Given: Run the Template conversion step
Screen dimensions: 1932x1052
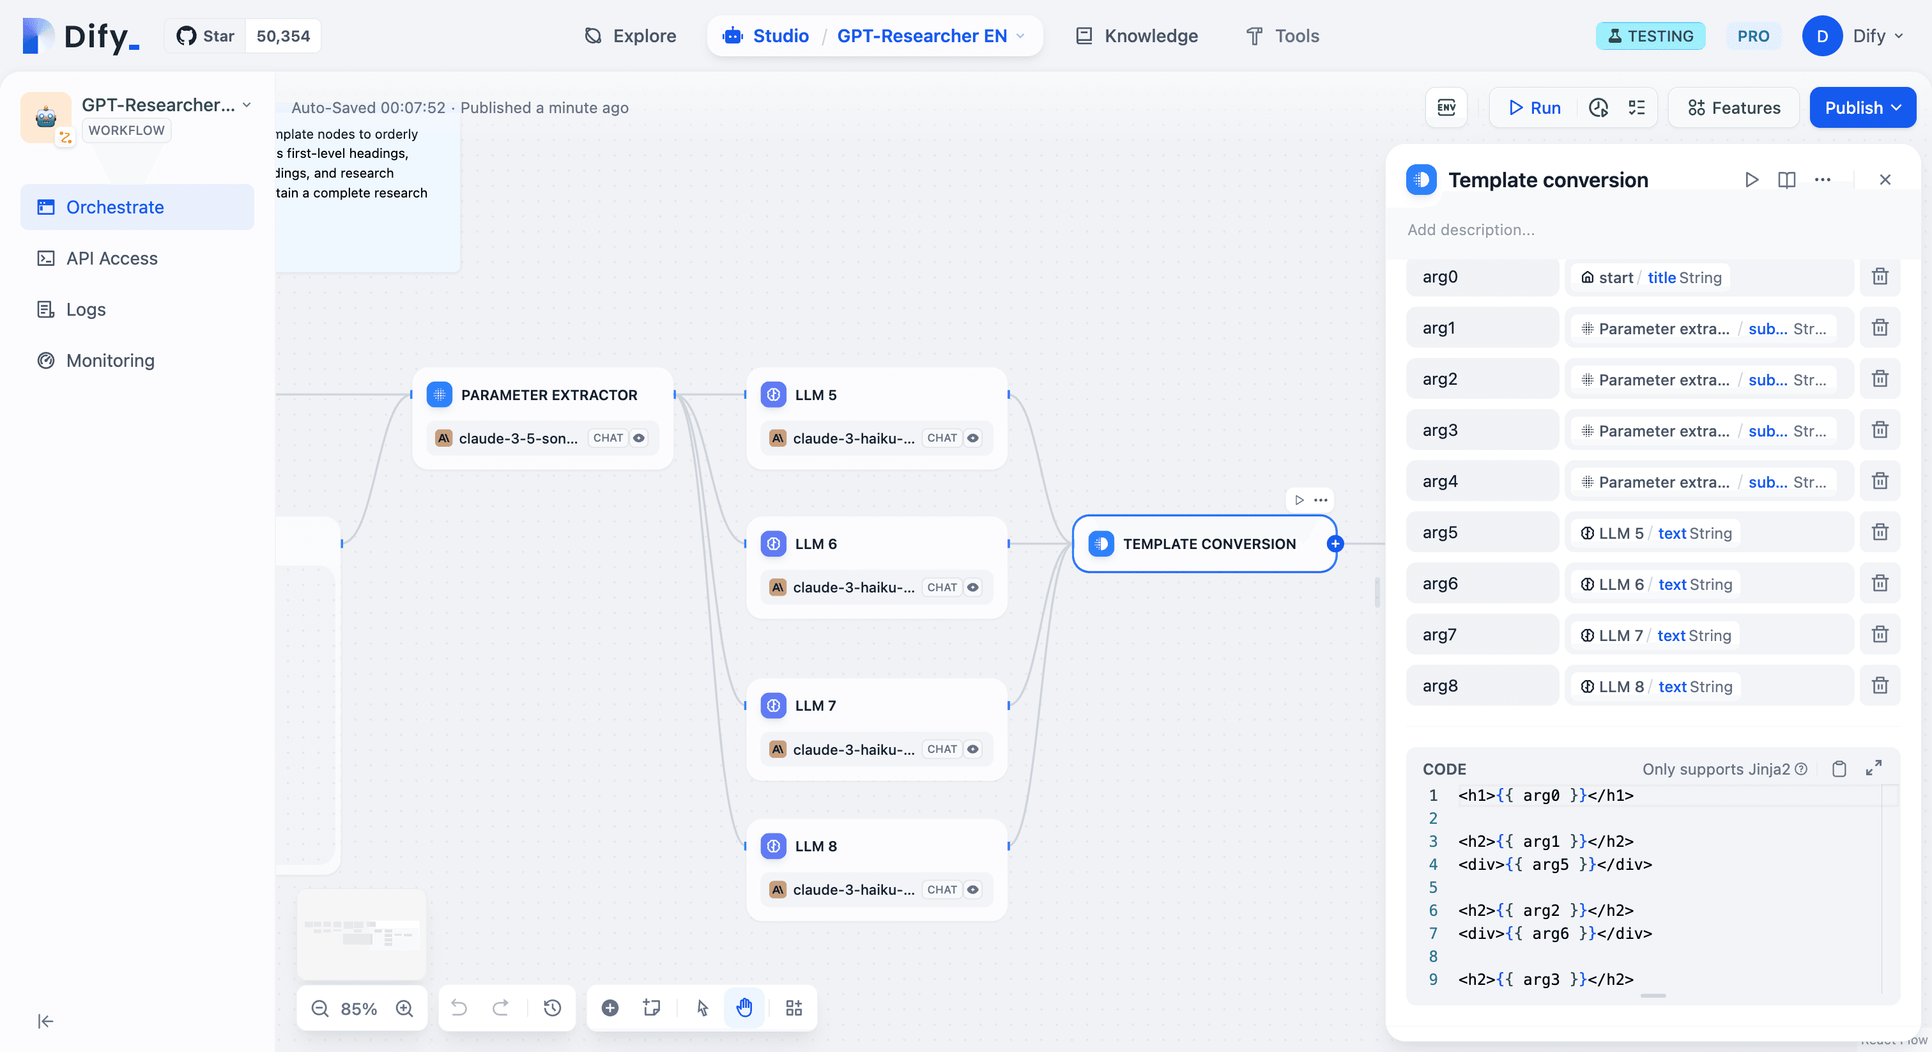Looking at the screenshot, I should (x=1751, y=180).
